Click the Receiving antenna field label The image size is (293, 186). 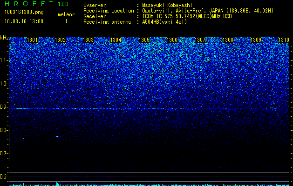point(107,22)
